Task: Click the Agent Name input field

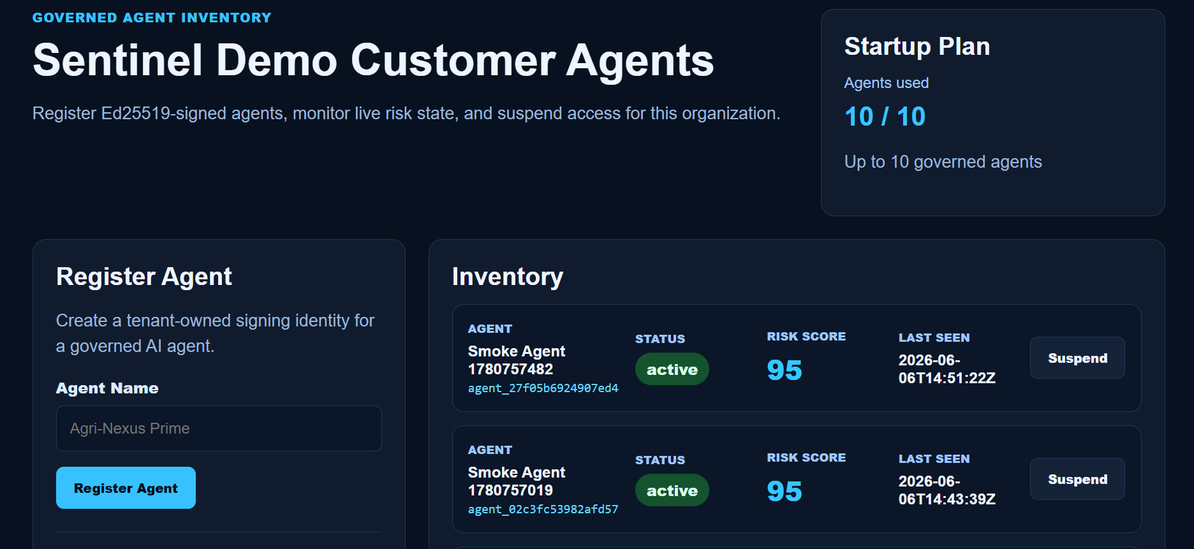Action: pos(219,428)
